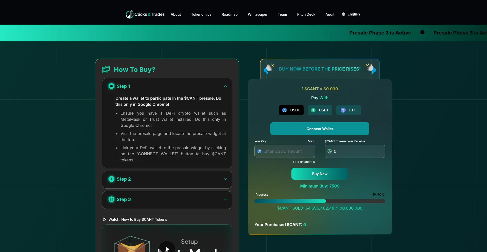The height and width of the screenshot is (252, 487).
Task: Expand the Step 3 section
Action: click(x=225, y=199)
